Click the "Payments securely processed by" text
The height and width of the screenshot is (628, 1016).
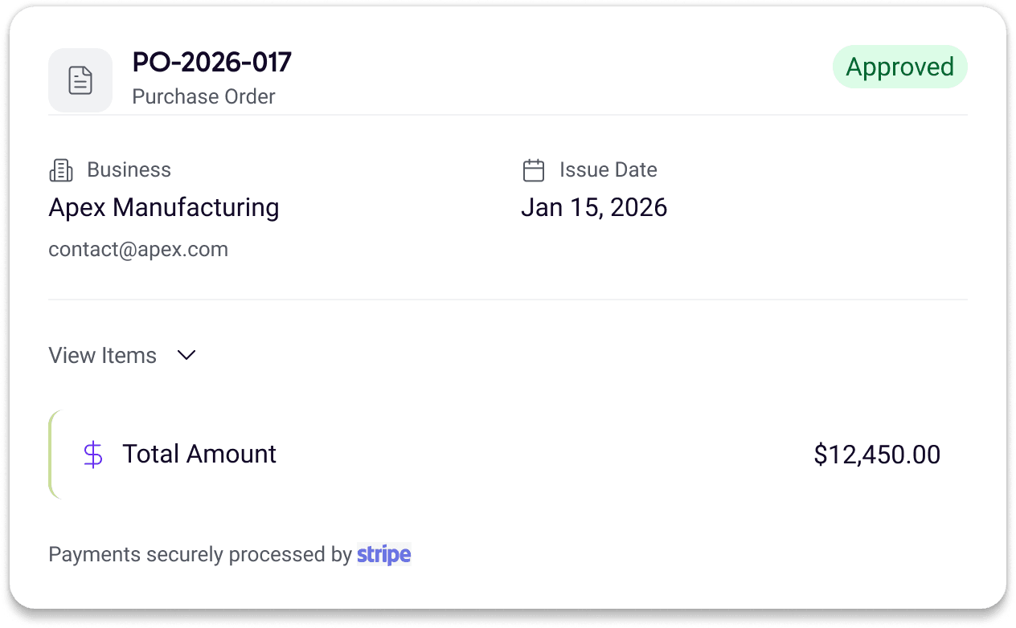[x=200, y=554]
